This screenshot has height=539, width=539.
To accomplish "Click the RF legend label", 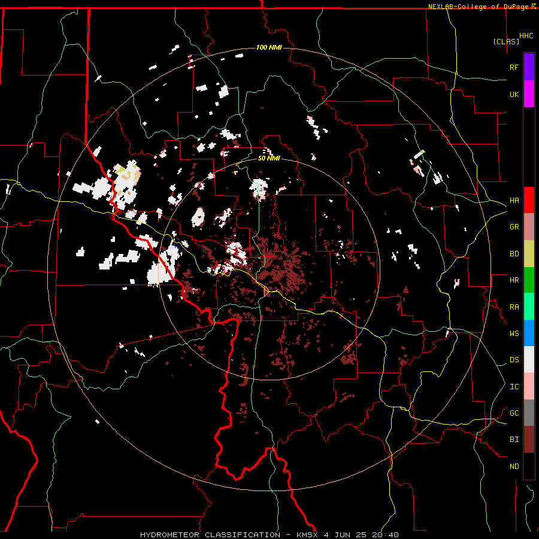I will (x=514, y=68).
